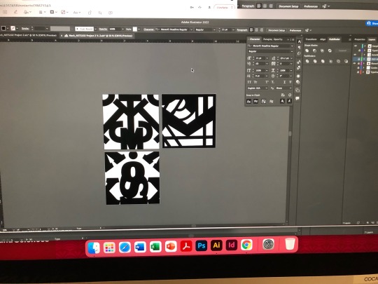
Task: Click the Divide pathfinder icon
Action: point(307,61)
